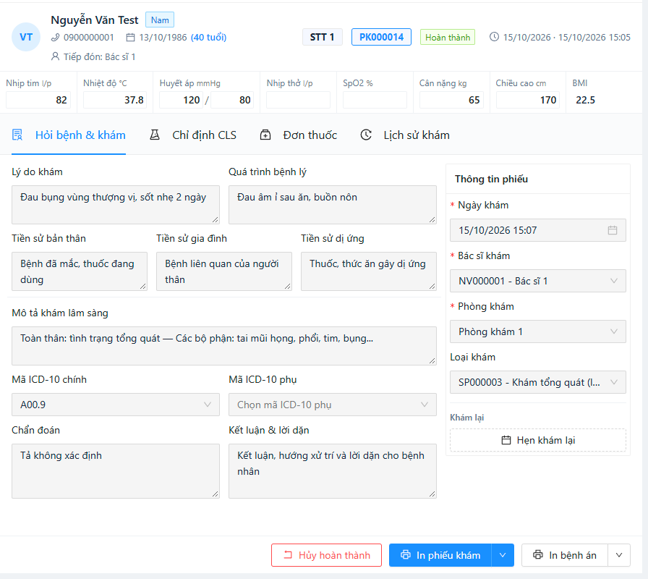This screenshot has width=648, height=579.
Task: Click the clock icon beside 15/10/2026 timestamp
Action: click(x=494, y=37)
